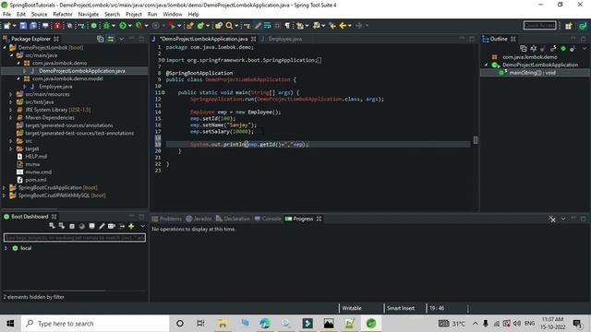Click the pencil edit icon in Boot Dashboard

(x=102, y=226)
